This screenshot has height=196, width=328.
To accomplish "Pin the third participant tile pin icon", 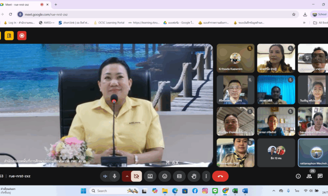I will click(307, 58).
